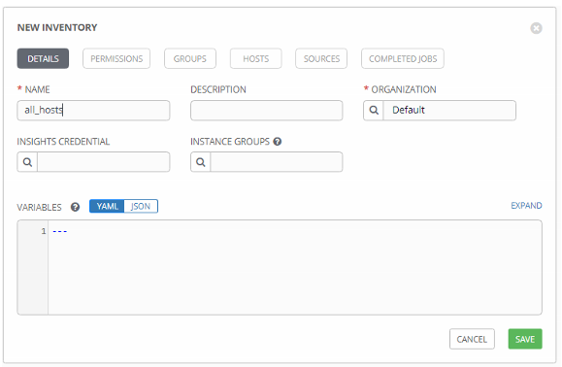Image resolution: width=562 pixels, height=367 pixels.
Task: Click the Insights Credential text field
Action: tap(103, 162)
